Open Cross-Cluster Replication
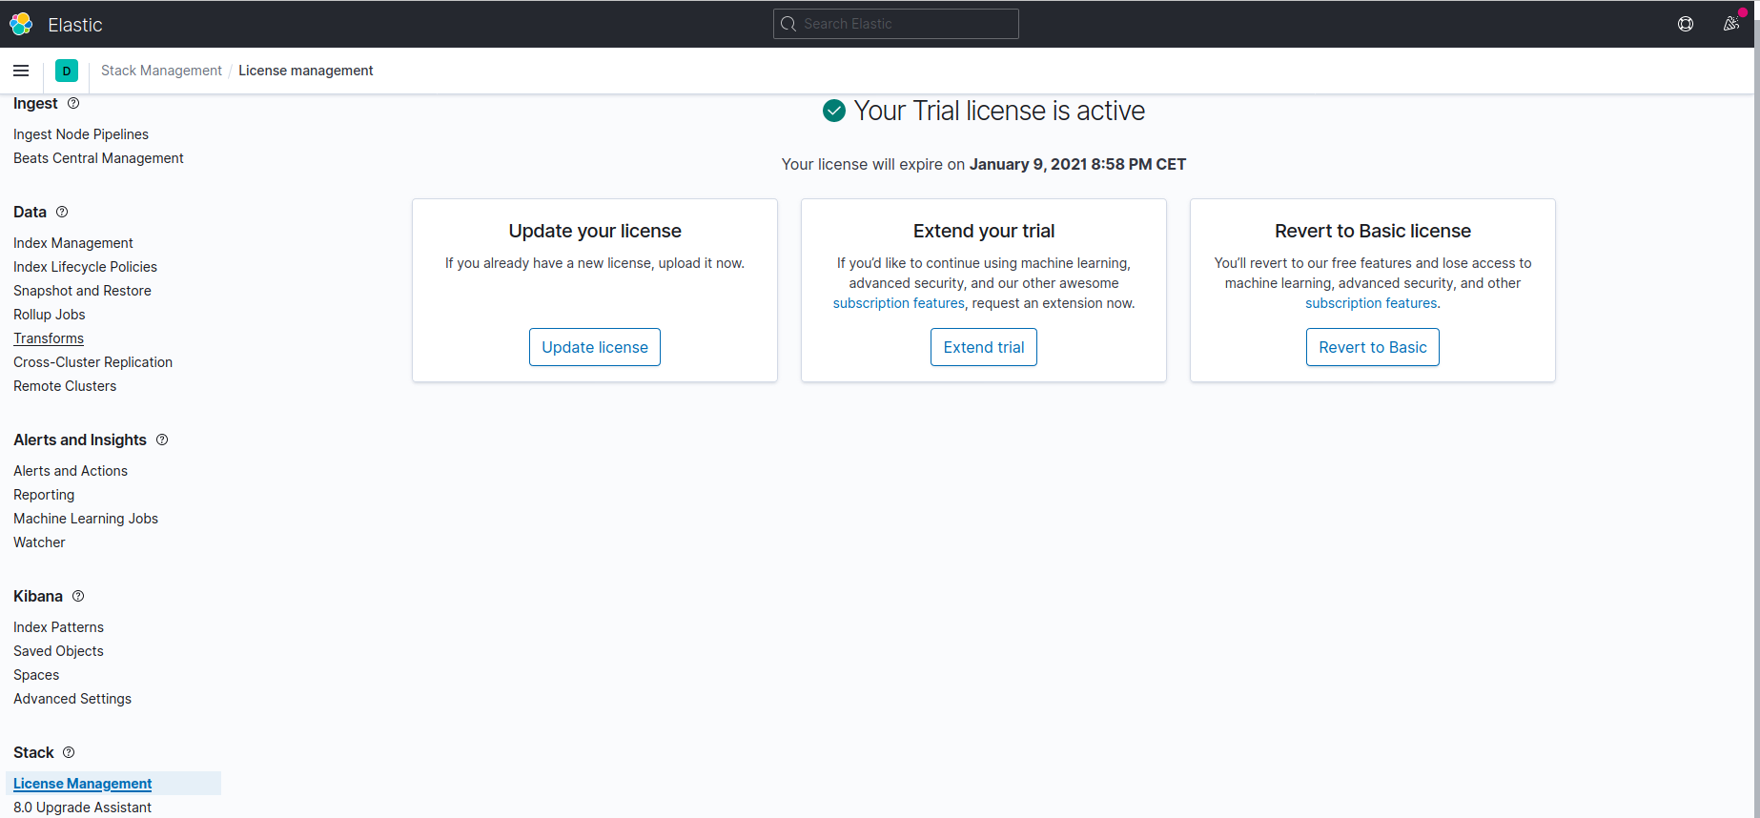The width and height of the screenshot is (1760, 818). (x=92, y=362)
